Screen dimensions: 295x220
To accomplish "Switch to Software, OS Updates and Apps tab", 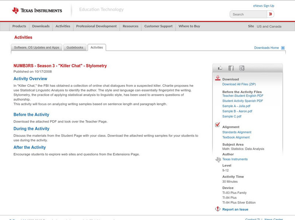I will [x=37, y=47].
